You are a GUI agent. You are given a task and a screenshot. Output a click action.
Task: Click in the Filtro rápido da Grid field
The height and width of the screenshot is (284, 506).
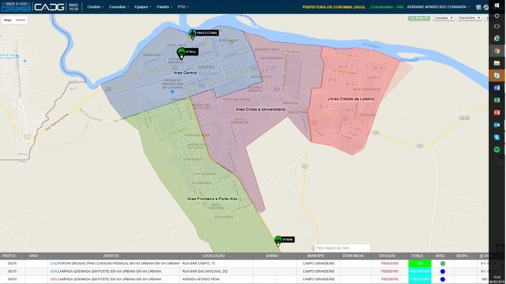click(342, 248)
